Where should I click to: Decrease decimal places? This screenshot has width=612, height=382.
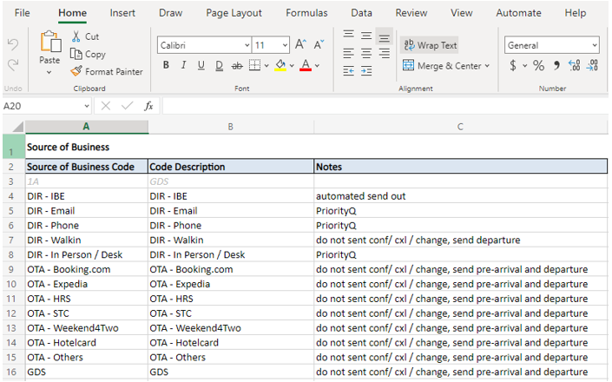click(x=593, y=65)
